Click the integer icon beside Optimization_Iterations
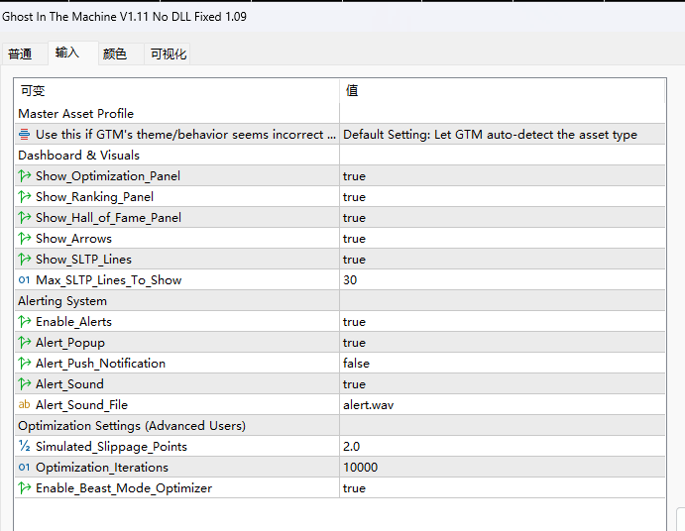This screenshot has height=531, width=685. (x=25, y=468)
